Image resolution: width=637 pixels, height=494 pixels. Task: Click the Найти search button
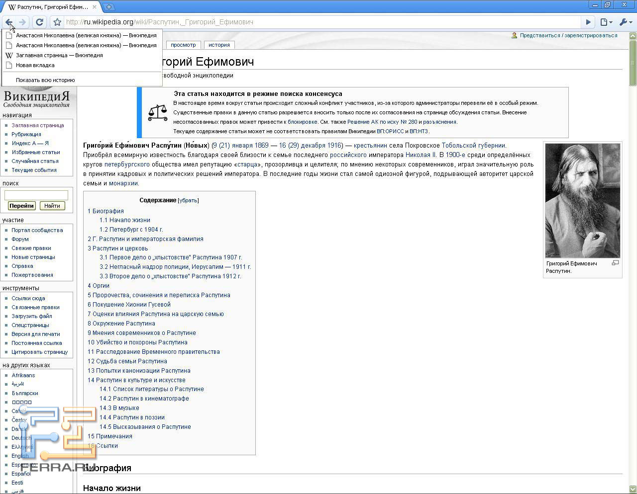pos(52,206)
